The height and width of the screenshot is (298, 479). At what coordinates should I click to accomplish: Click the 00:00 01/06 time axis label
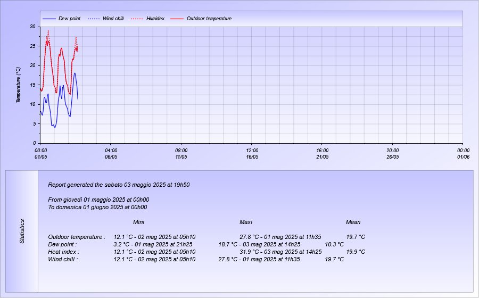463,154
